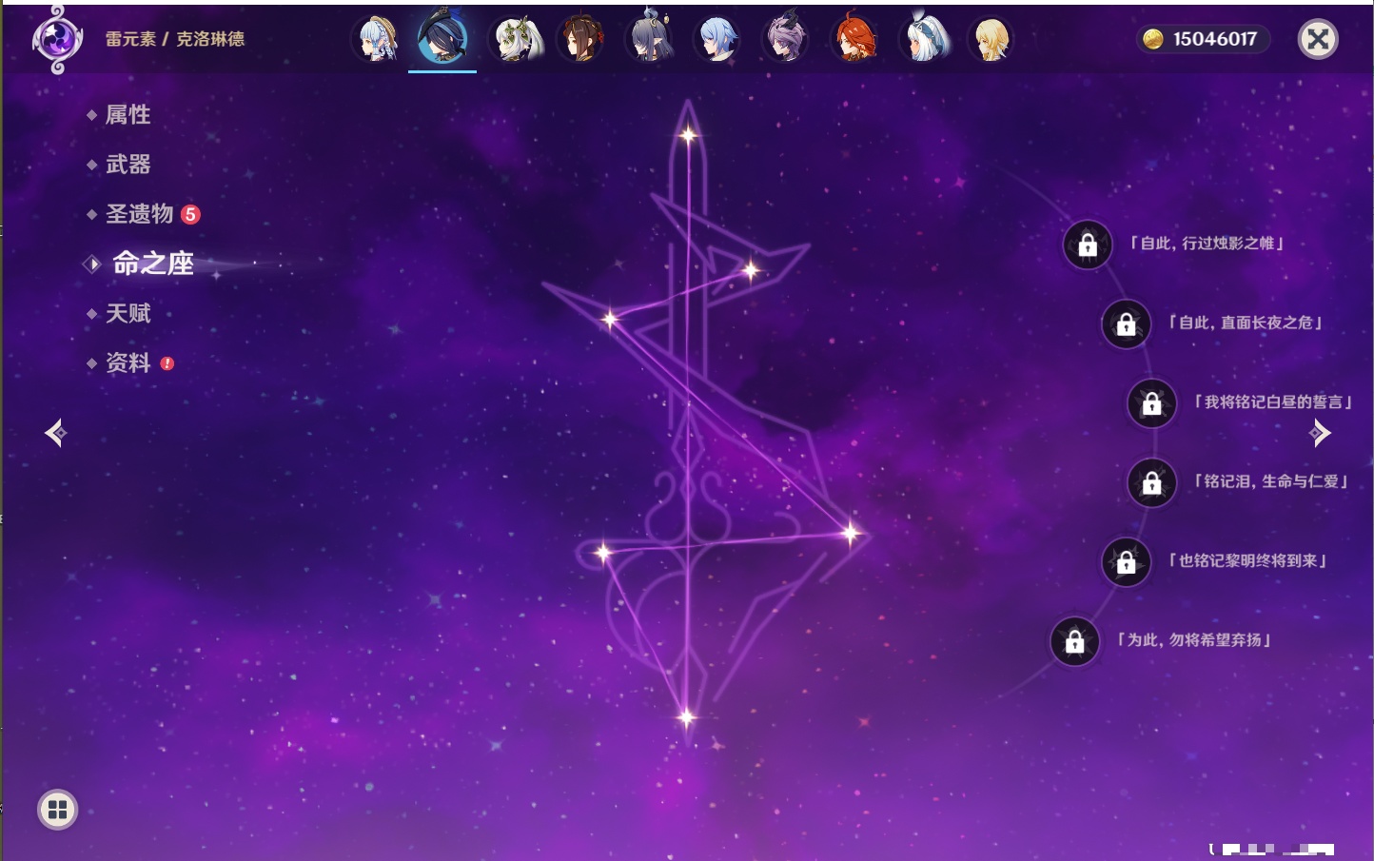
Task: Open the locked constellation 为此, 勿将希望弃扬
Action: [1074, 641]
